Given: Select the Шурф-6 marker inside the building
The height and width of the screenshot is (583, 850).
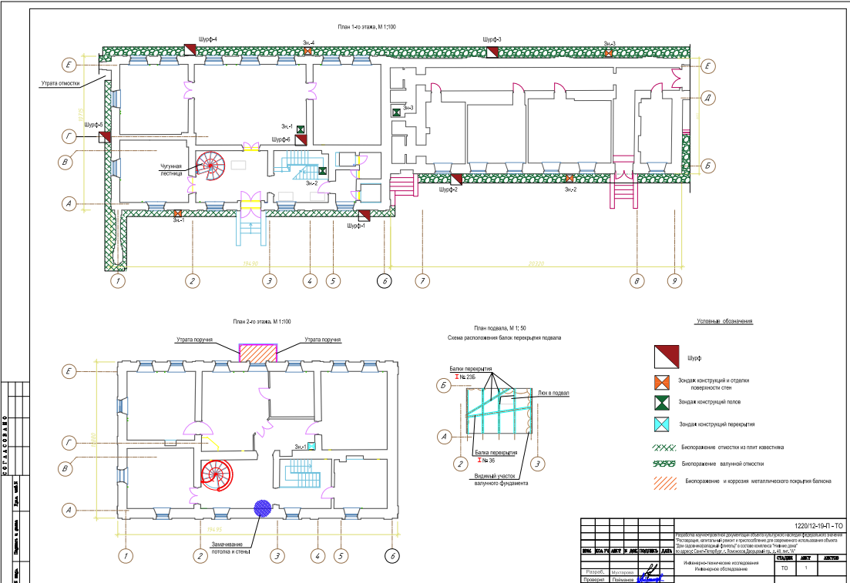Looking at the screenshot, I should point(301,140).
